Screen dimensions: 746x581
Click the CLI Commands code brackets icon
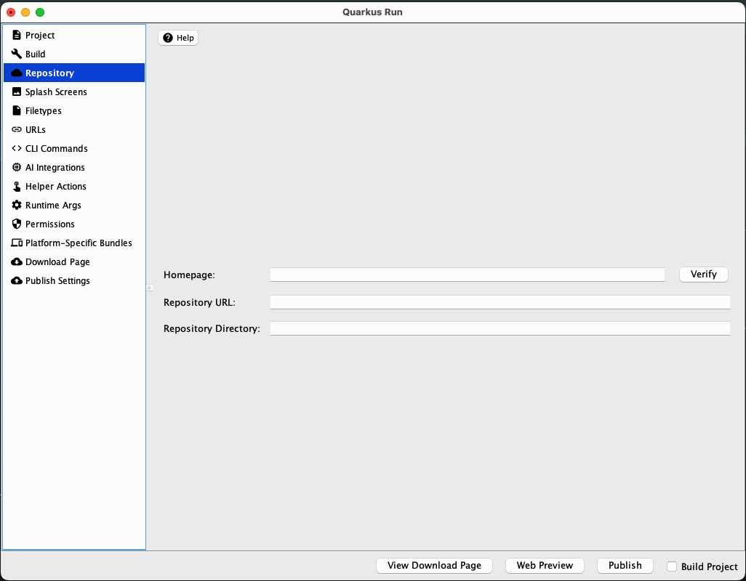pos(17,148)
